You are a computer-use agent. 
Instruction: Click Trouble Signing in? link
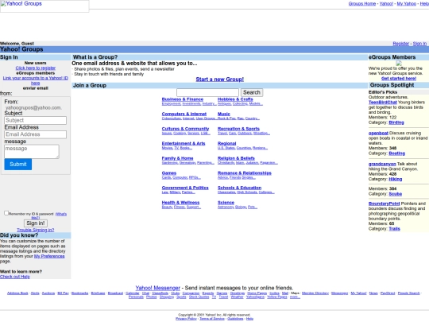35,230
